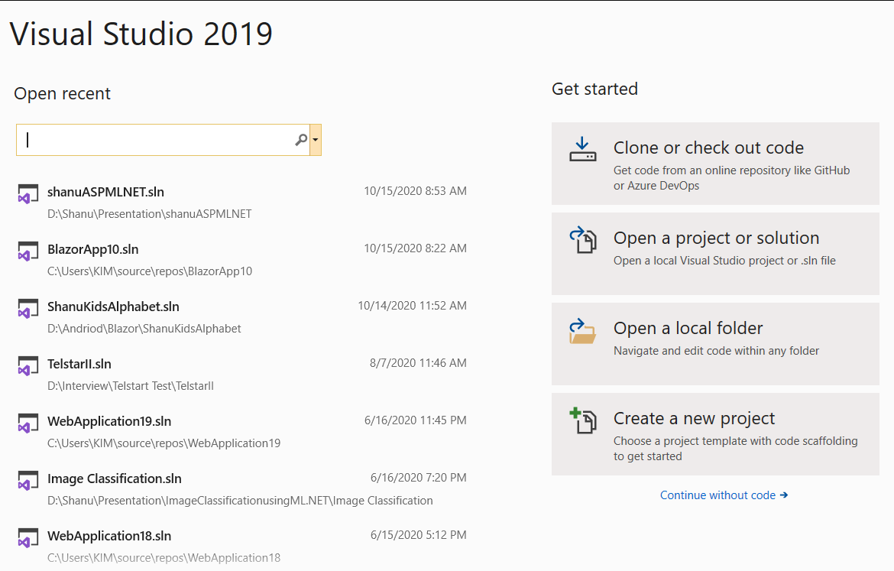Click the solution icon beside Image Classification.sln
The image size is (894, 571).
28,480
